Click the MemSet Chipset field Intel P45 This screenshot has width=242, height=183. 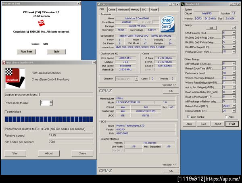tap(207, 13)
